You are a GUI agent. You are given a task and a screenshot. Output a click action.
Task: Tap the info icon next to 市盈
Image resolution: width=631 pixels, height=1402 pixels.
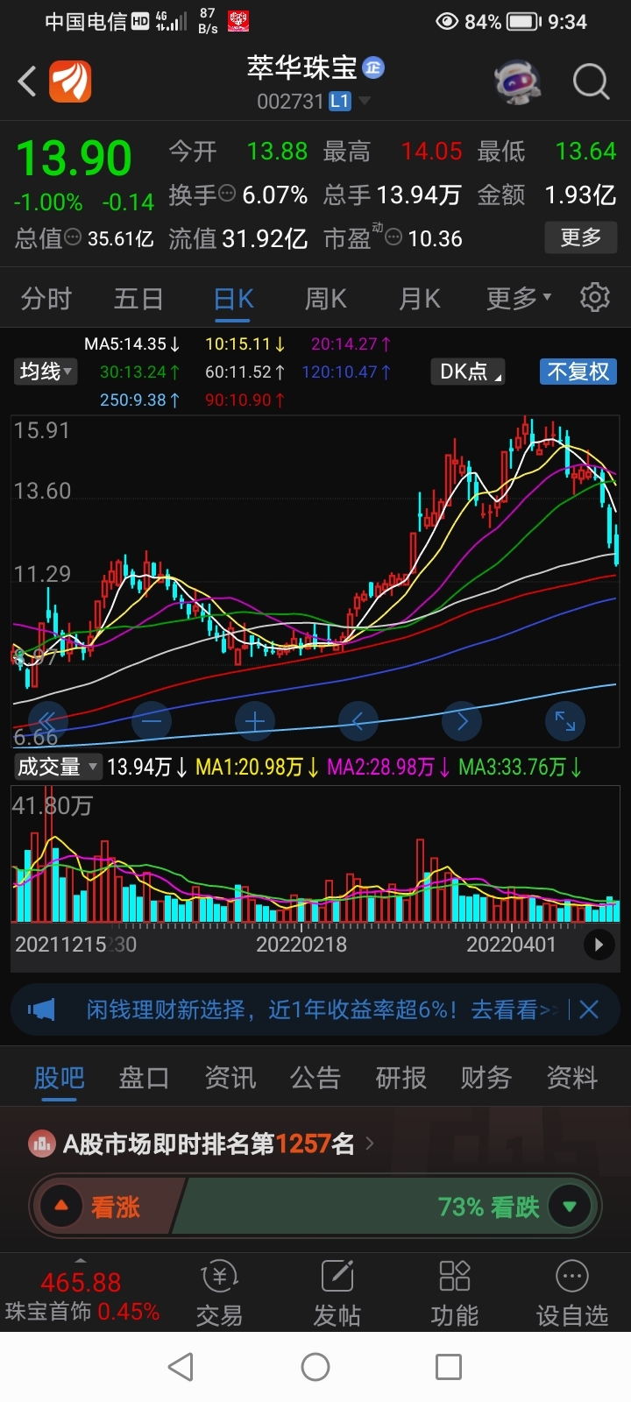pos(393,237)
